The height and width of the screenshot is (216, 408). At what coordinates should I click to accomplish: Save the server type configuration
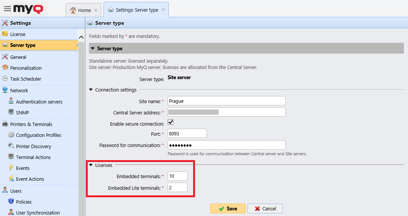(x=228, y=208)
